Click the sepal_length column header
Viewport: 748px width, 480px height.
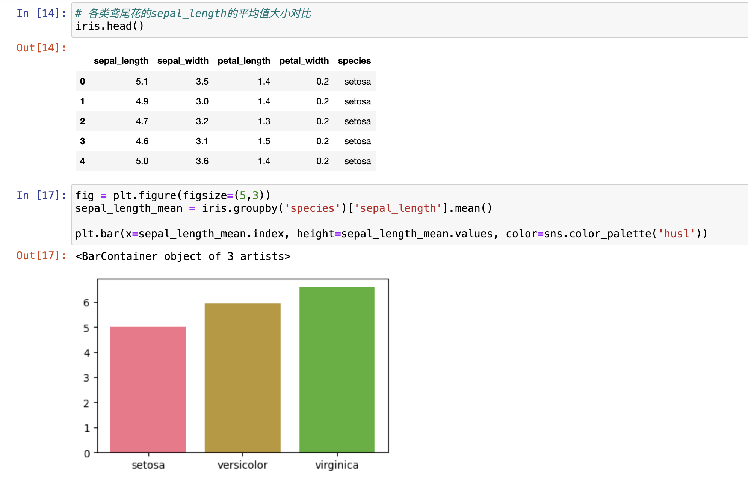pyautogui.click(x=121, y=61)
